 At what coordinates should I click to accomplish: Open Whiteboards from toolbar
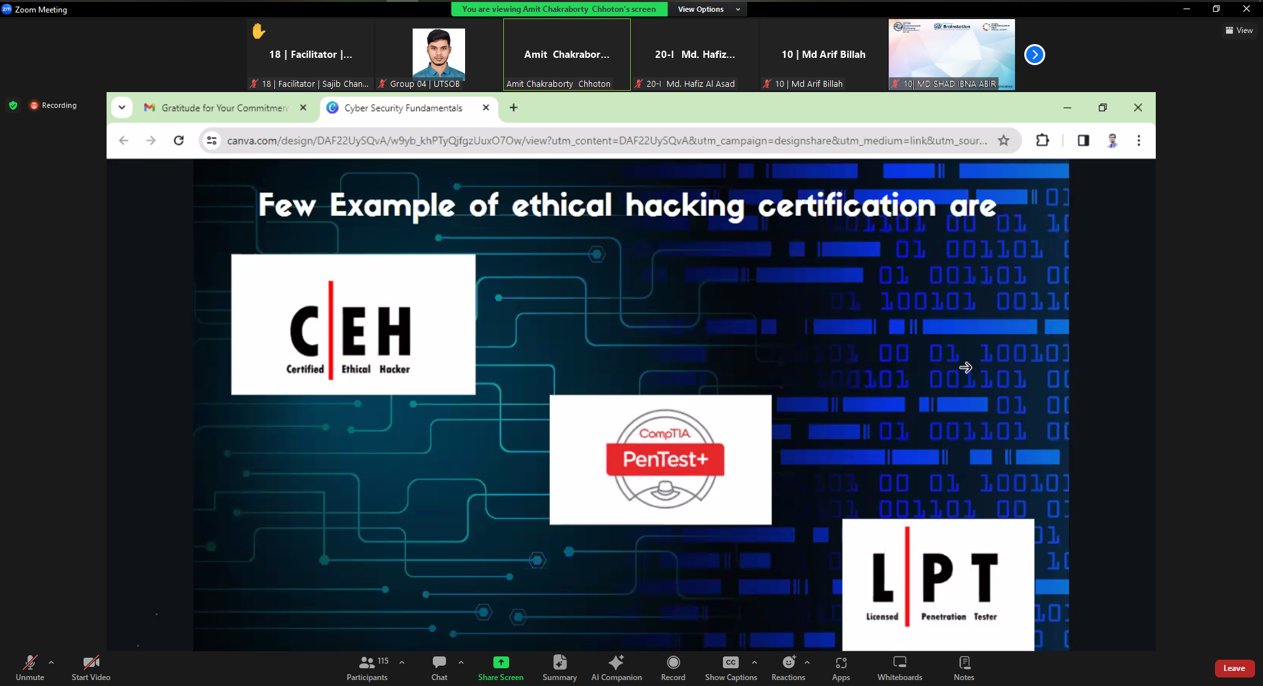(x=899, y=668)
